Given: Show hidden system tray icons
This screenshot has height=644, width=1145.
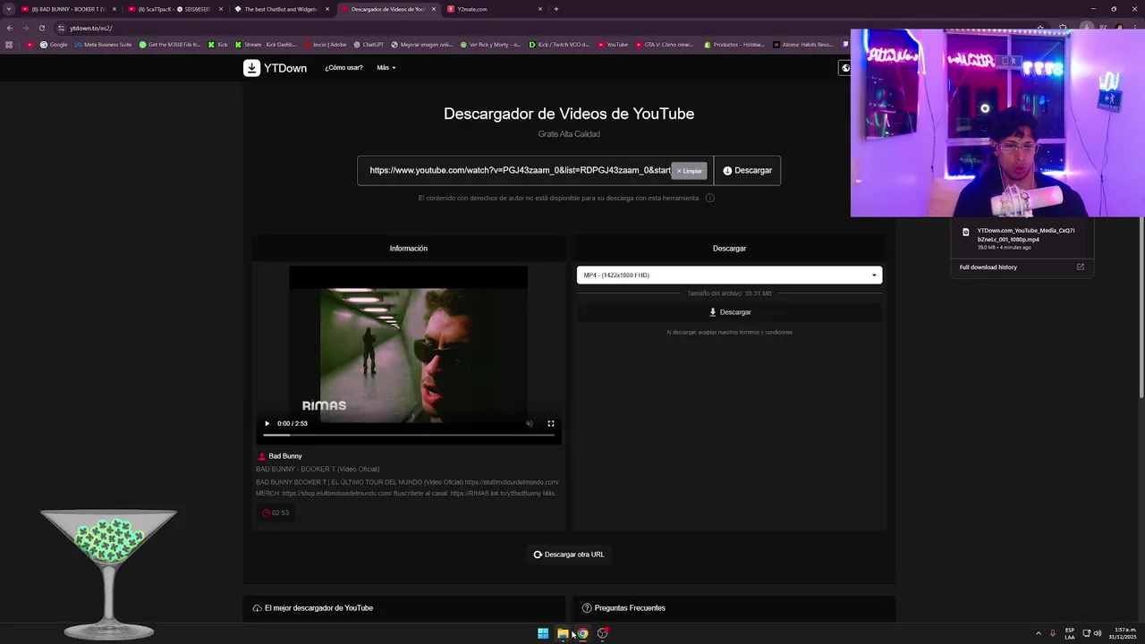Looking at the screenshot, I should (x=1039, y=633).
